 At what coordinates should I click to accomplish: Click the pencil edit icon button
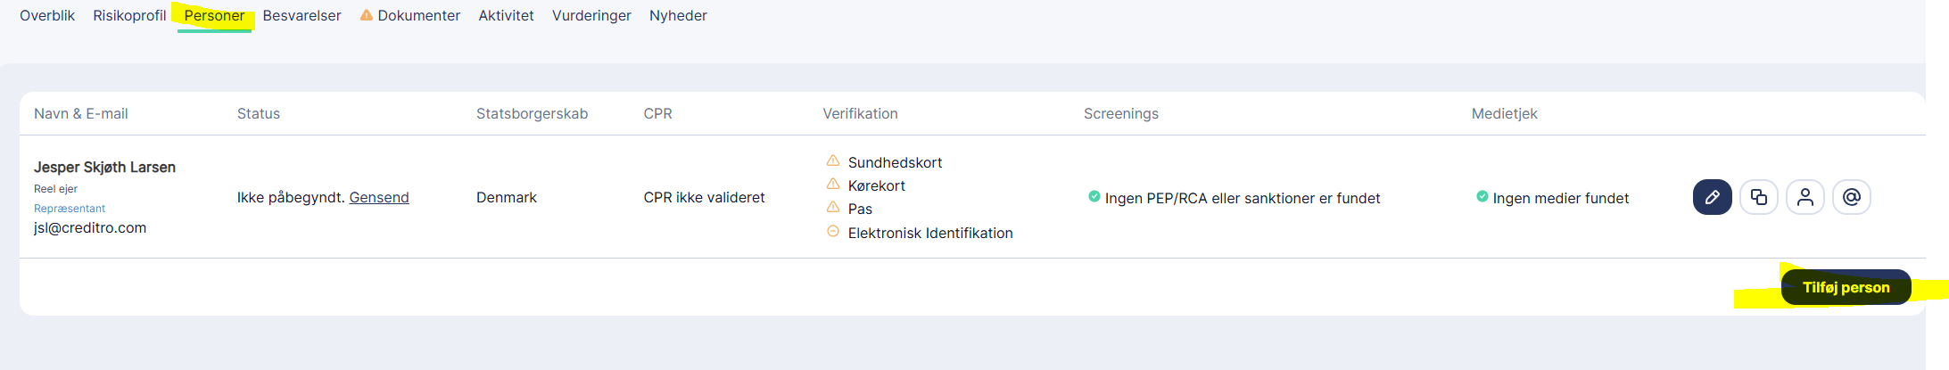[1712, 197]
